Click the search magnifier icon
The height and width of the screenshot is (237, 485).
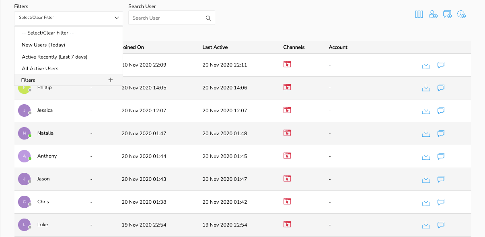click(x=208, y=18)
